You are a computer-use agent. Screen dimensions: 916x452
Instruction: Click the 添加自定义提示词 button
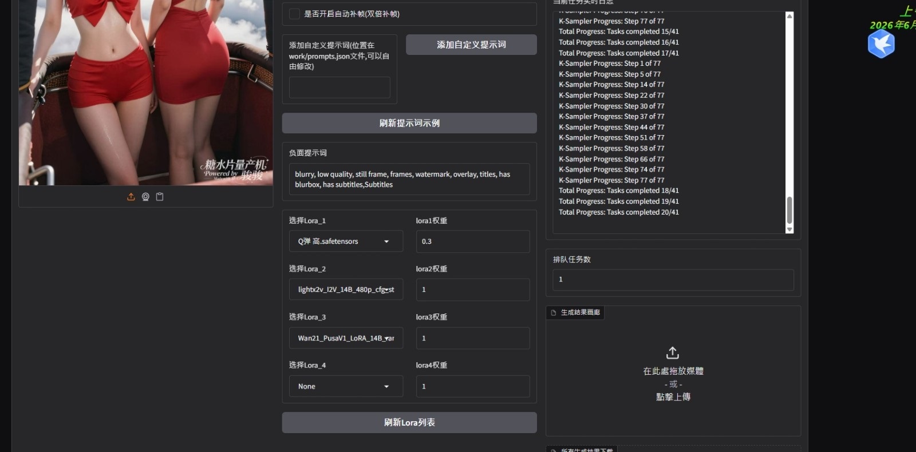(x=471, y=45)
